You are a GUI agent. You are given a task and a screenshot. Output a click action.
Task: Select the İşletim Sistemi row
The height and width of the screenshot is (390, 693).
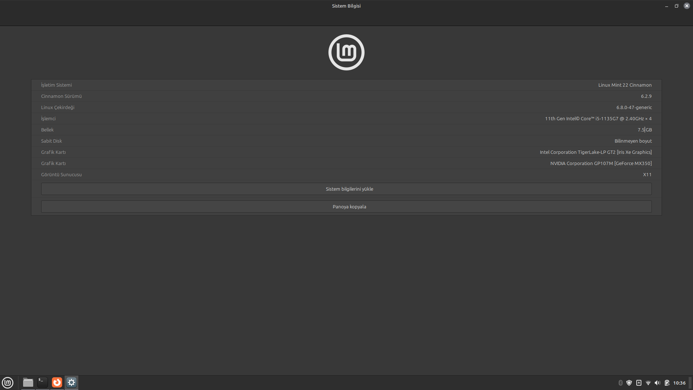(346, 85)
